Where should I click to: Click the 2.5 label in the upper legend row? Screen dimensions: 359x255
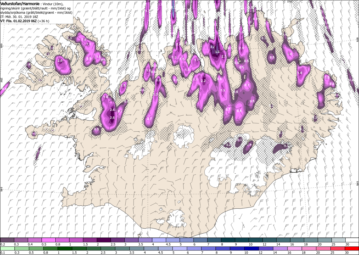tap(113, 244)
